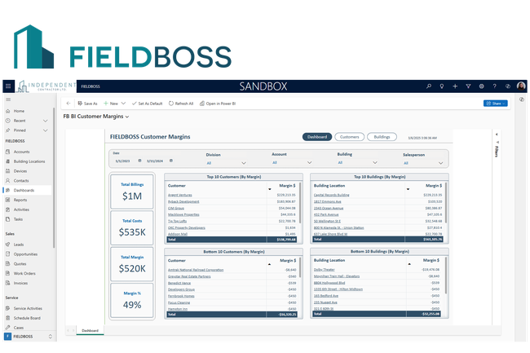530x353 pixels.
Task: Open the user profile avatar
Action: [521, 86]
